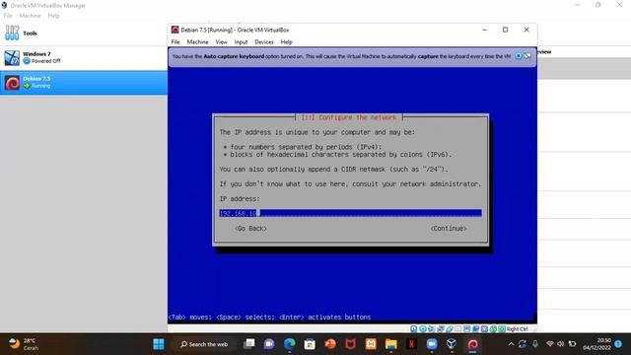The height and width of the screenshot is (355, 631).
Task: Click the display settings status icon
Action: click(466, 328)
